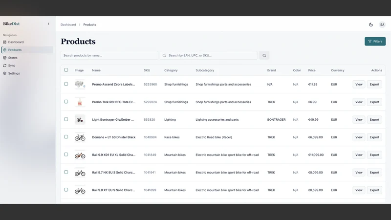Image resolution: width=391 pixels, height=220 pixels.
Task: Open the Light Bontrager Glo/Ember thumbnail
Action: click(80, 120)
